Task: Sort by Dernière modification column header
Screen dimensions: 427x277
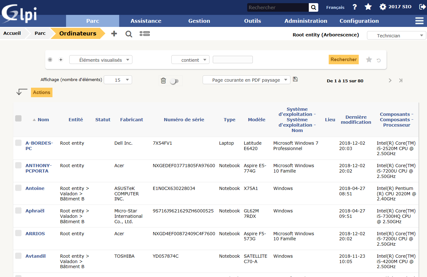Action: coord(356,120)
